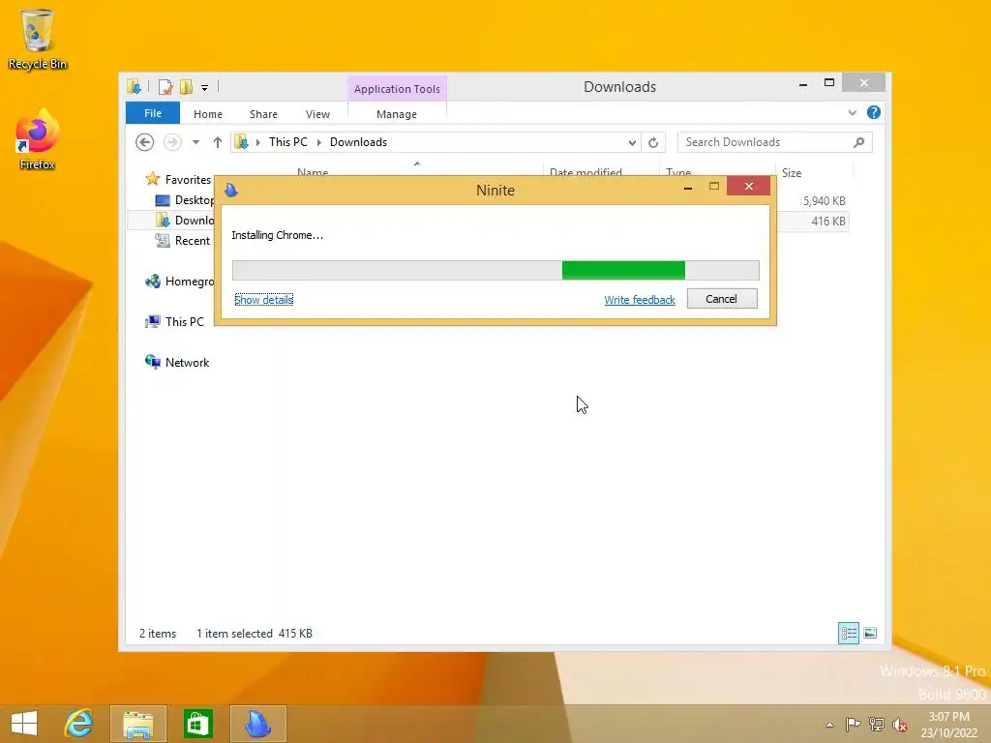
Task: Select Homegroup in the navigation pane
Action: pos(180,282)
